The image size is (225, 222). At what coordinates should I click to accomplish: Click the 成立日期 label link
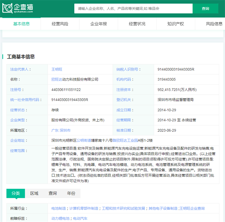pyautogui.click(x=123, y=110)
